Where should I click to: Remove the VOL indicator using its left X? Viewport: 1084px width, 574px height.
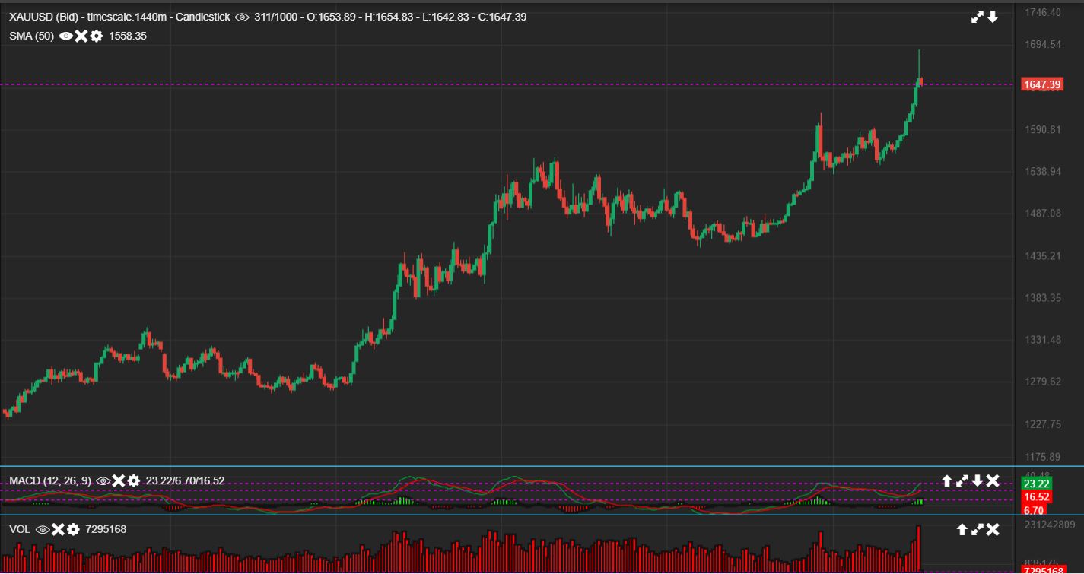tap(58, 529)
